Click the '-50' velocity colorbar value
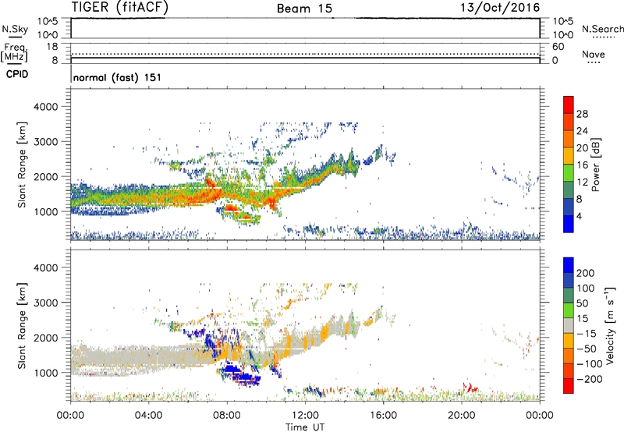Viewport: 624px width, 432px height. pos(587,349)
